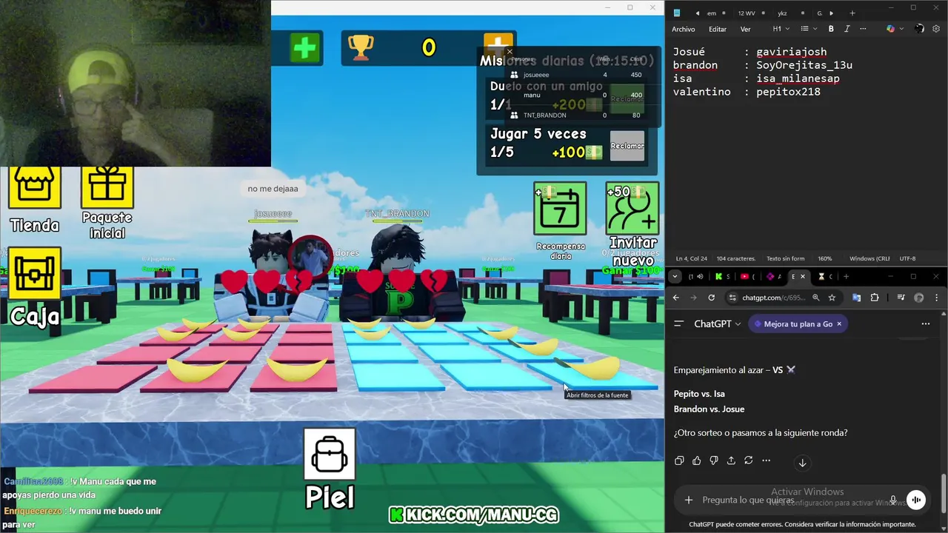Open Notepad Archivo menu

pos(683,29)
